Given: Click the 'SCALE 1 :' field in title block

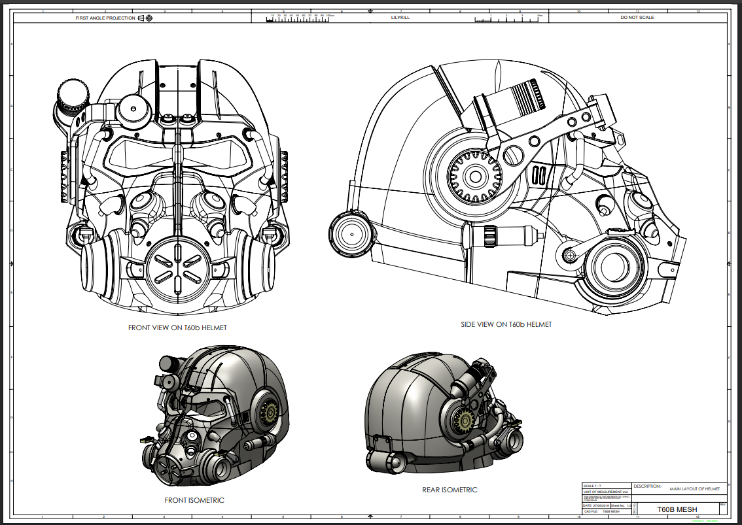Looking at the screenshot, I should (x=607, y=486).
